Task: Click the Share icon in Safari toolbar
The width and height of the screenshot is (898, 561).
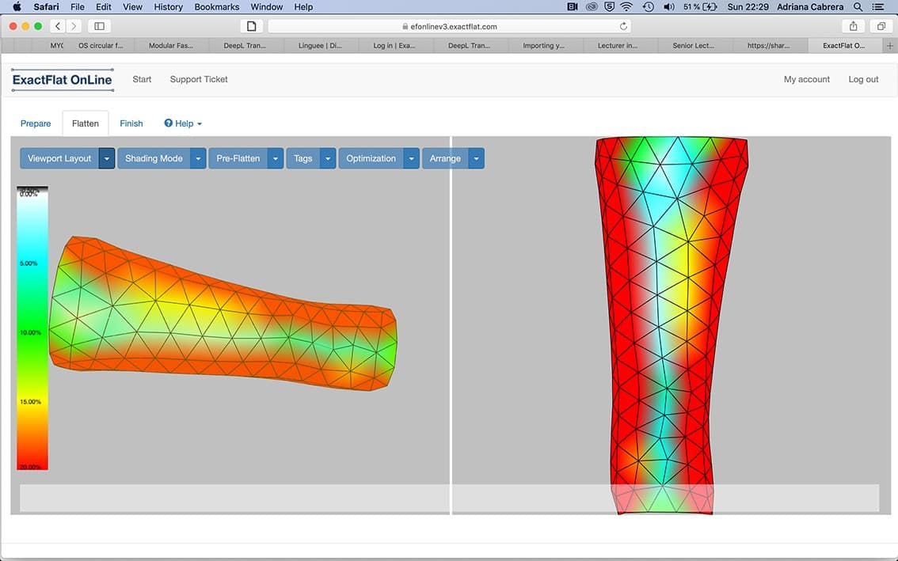Action: tap(853, 26)
